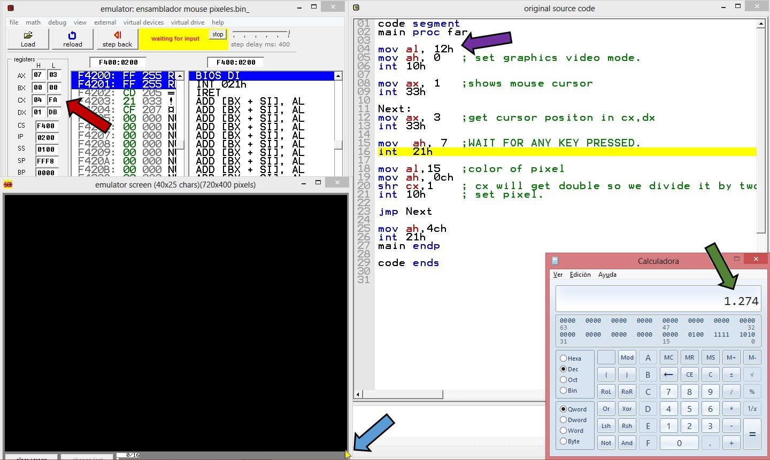Click the Xor button in calculator
770x460 pixels.
click(x=627, y=409)
